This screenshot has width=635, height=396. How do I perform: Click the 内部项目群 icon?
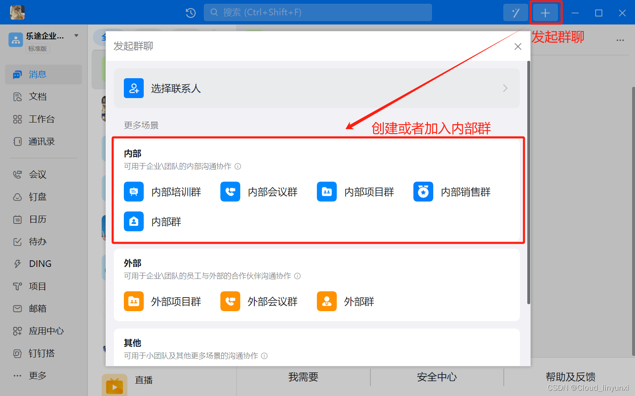tap(327, 192)
